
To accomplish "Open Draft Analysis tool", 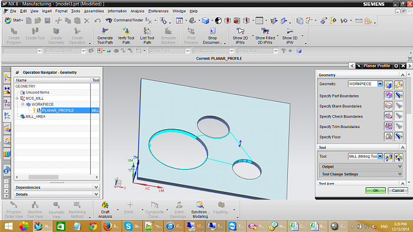I will 105,210.
